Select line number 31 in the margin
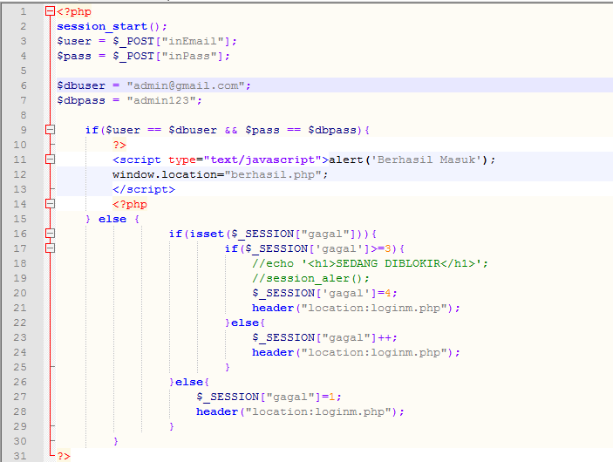This screenshot has width=613, height=462. (20, 456)
